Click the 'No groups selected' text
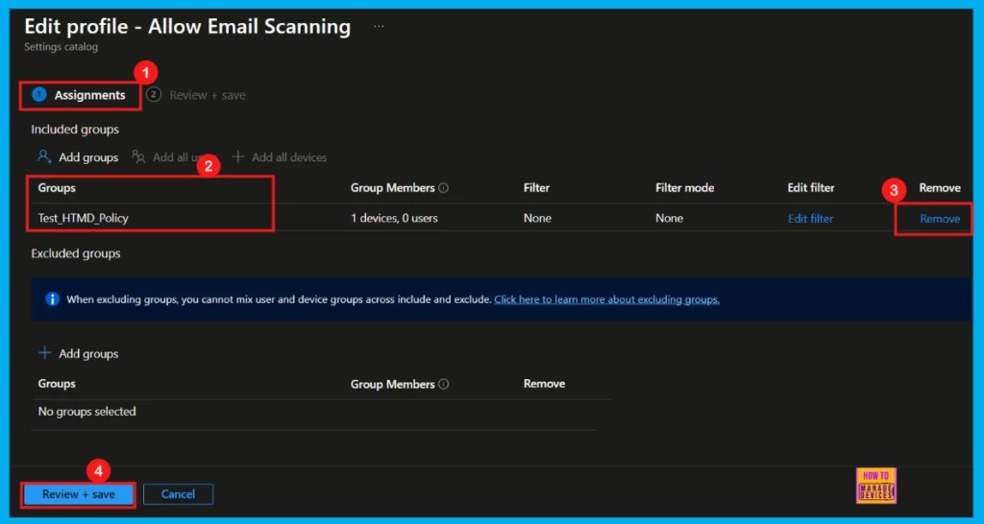The image size is (984, 524). click(x=86, y=412)
